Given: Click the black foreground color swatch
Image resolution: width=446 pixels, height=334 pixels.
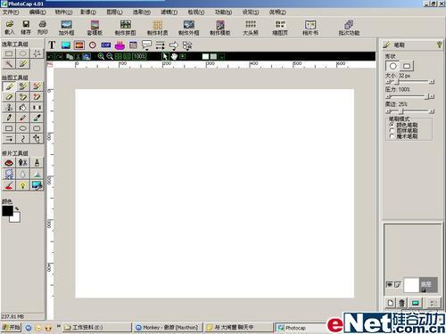Looking at the screenshot, I should 7,211.
